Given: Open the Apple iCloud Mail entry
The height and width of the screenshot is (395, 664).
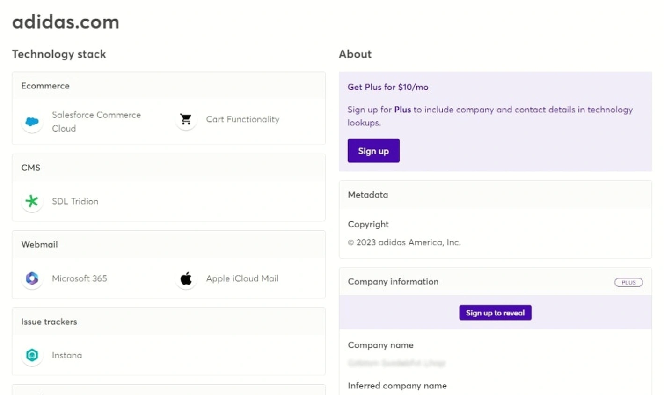Looking at the screenshot, I should point(242,278).
